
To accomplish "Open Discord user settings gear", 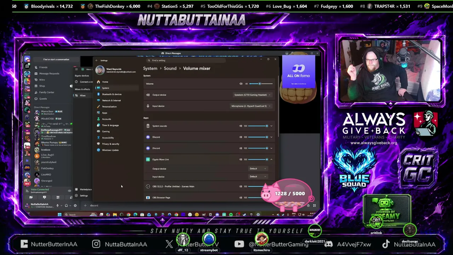I will coord(75,205).
